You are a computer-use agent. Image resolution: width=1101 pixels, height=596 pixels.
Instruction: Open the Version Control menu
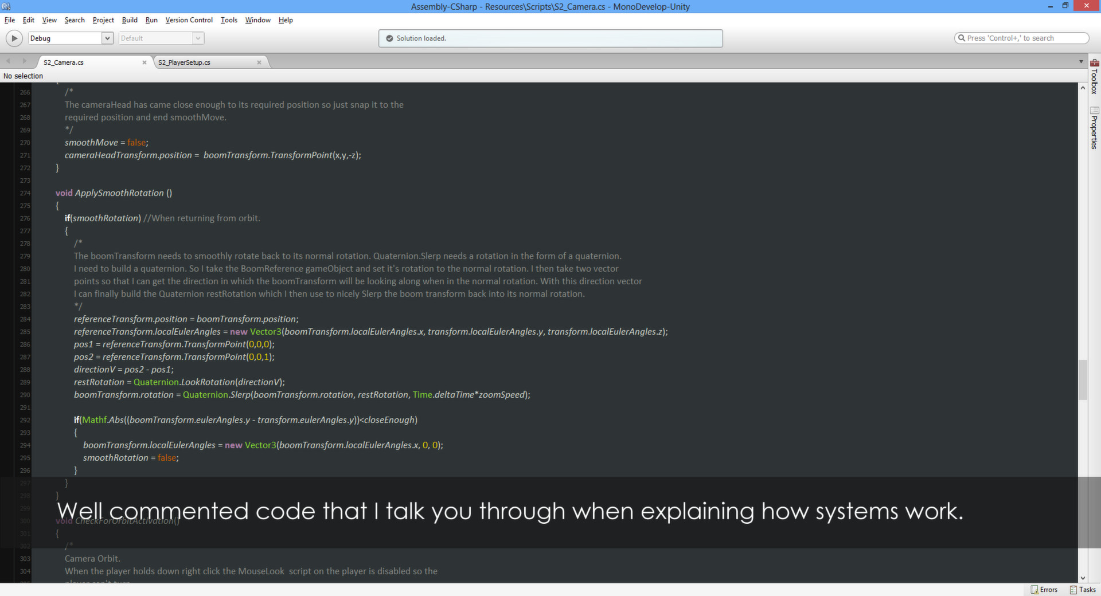(189, 20)
